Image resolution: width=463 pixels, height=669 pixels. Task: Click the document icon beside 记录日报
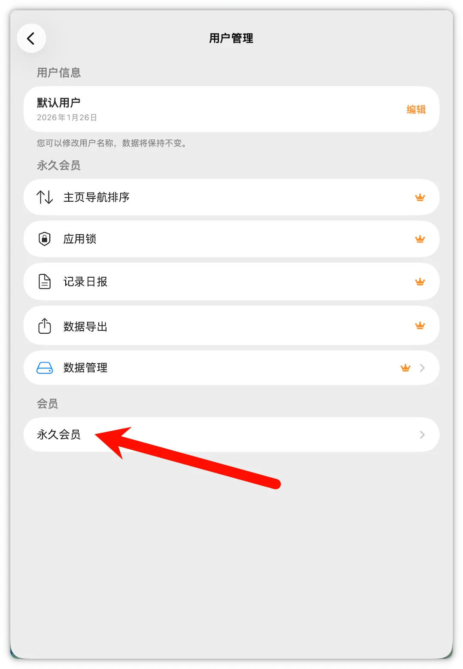pos(45,282)
